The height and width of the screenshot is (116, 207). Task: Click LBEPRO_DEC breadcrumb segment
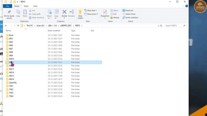[66, 26]
